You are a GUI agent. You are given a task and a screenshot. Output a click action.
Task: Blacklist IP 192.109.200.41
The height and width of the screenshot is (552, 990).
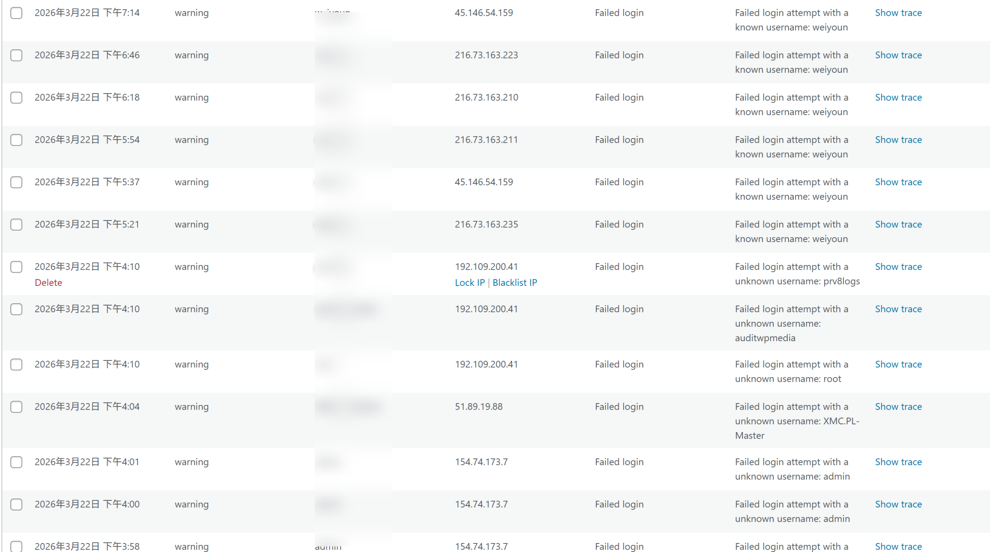tap(515, 283)
